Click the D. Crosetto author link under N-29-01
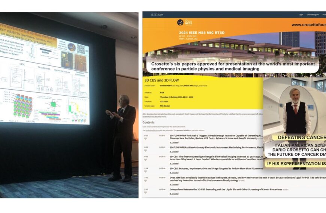326x213 pixels. (174, 143)
